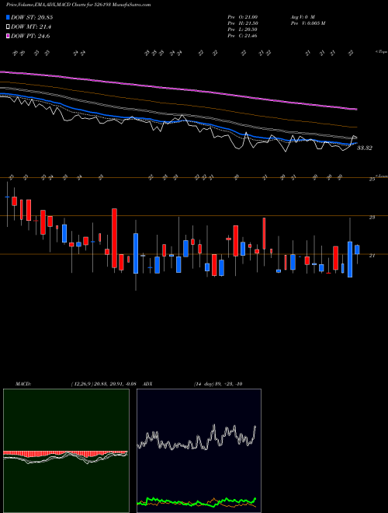
Task: Click the last blue candlestick on the right
Action: pos(357,250)
